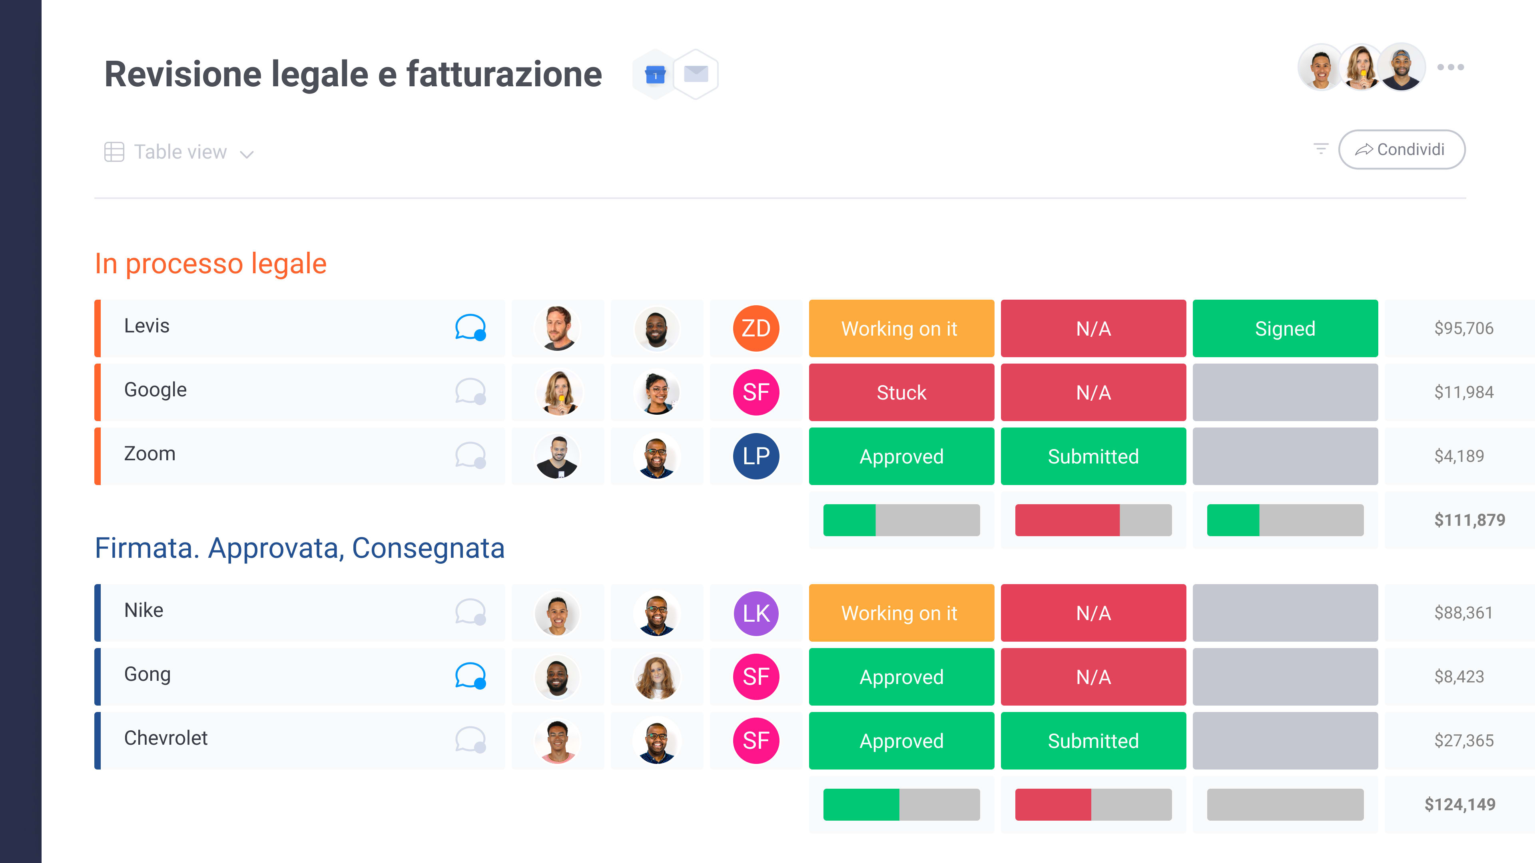Click the third board member avatar in header
This screenshot has width=1535, height=863.
point(1401,67)
